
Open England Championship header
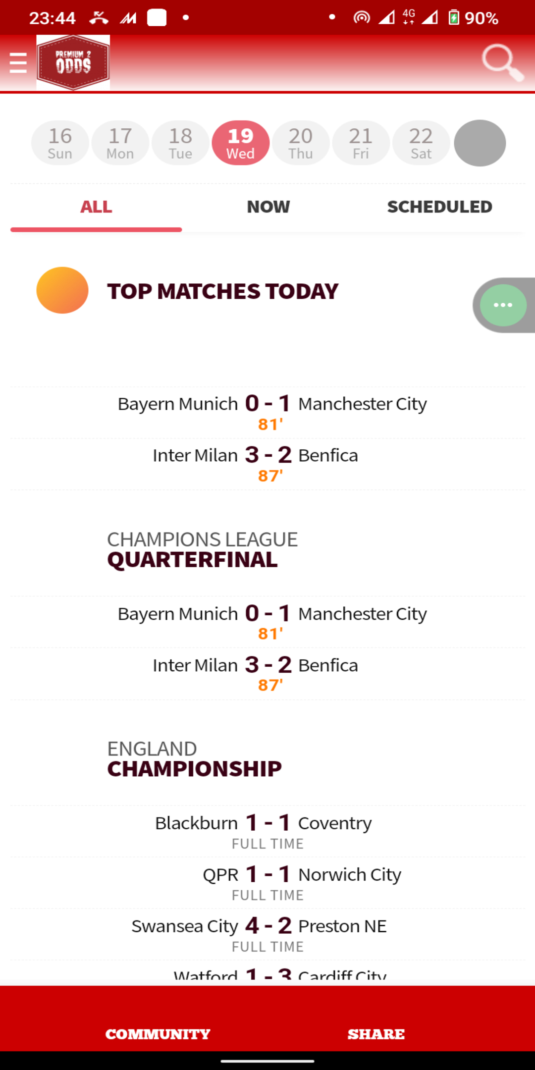194,759
